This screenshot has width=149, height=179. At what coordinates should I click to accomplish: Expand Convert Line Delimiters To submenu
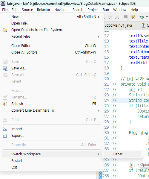click(x=52, y=110)
